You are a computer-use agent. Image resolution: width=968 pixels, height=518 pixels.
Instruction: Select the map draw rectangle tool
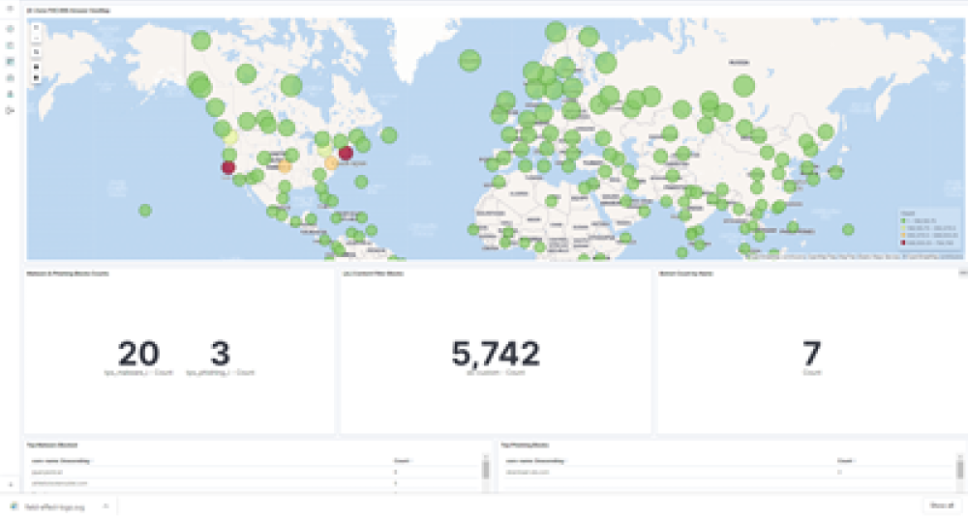coord(36,77)
